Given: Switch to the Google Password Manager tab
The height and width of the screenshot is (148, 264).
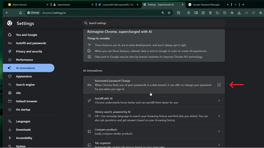Looking at the screenshot, I should [x=206, y=4].
